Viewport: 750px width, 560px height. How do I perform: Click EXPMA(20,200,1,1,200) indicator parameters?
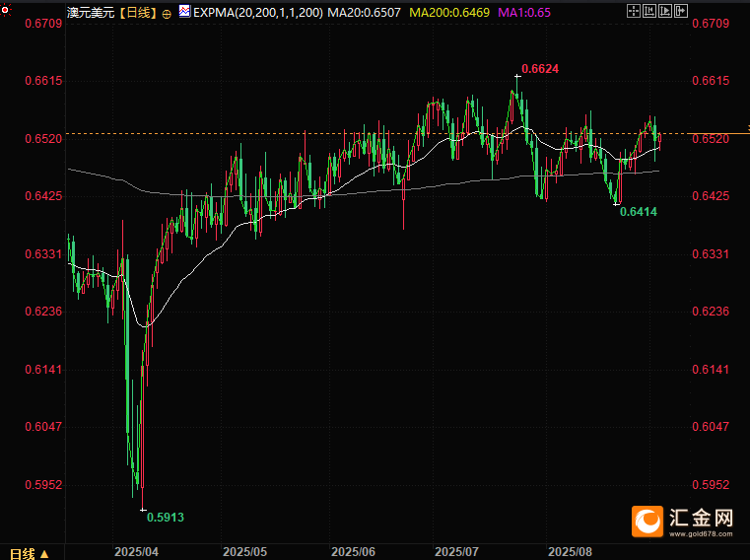point(258,13)
